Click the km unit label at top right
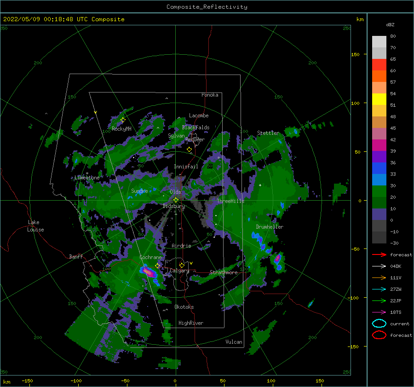The width and height of the screenshot is (414, 387). coord(360,19)
